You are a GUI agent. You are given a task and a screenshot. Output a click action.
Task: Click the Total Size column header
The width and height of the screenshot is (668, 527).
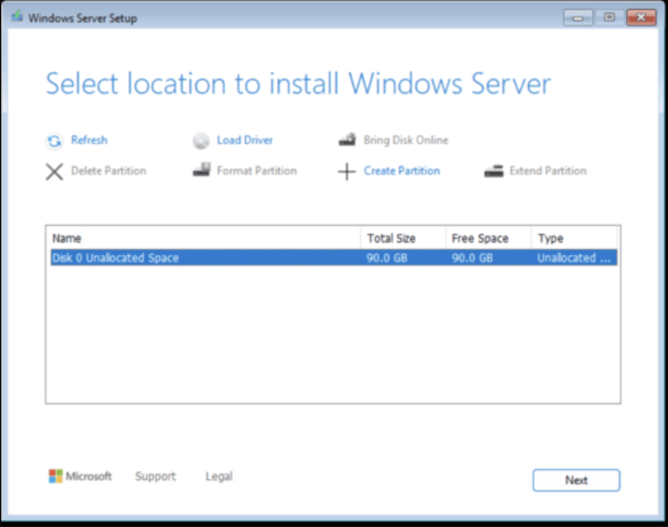[404, 238]
